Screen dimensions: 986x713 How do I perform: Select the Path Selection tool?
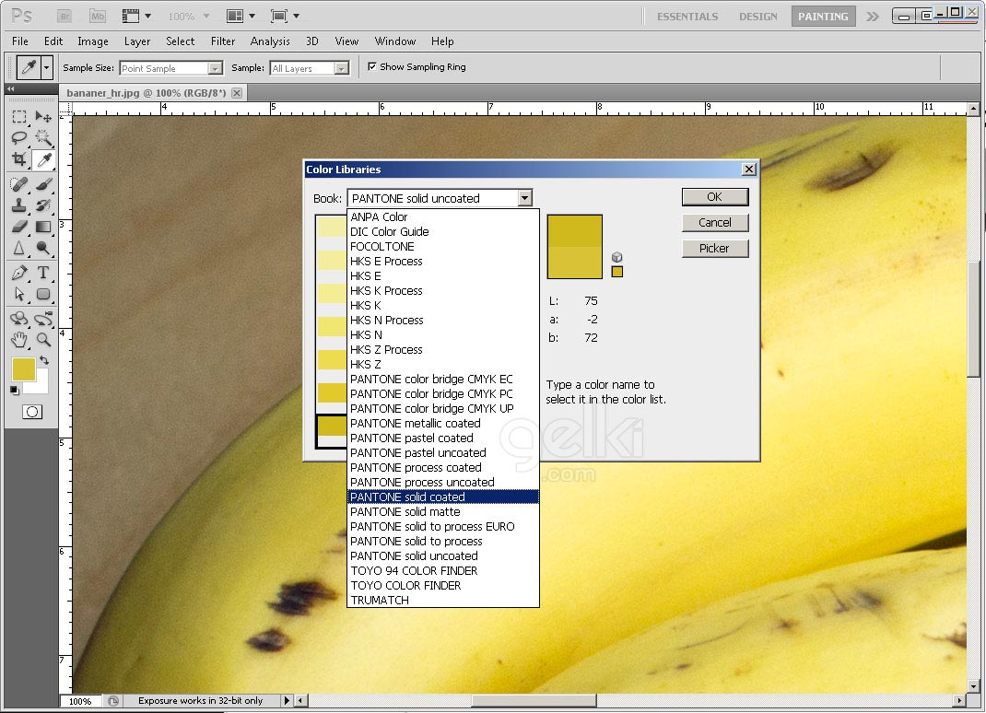point(19,294)
